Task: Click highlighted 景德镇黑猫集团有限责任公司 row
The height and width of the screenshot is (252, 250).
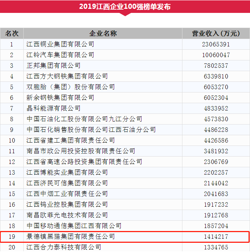Action: (71, 237)
